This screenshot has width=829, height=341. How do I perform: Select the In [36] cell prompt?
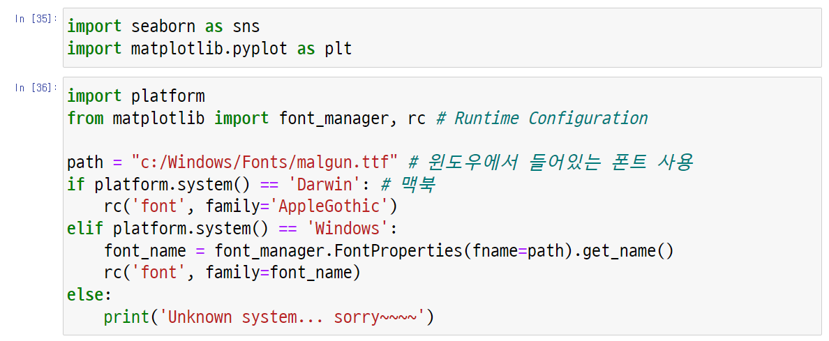(36, 89)
